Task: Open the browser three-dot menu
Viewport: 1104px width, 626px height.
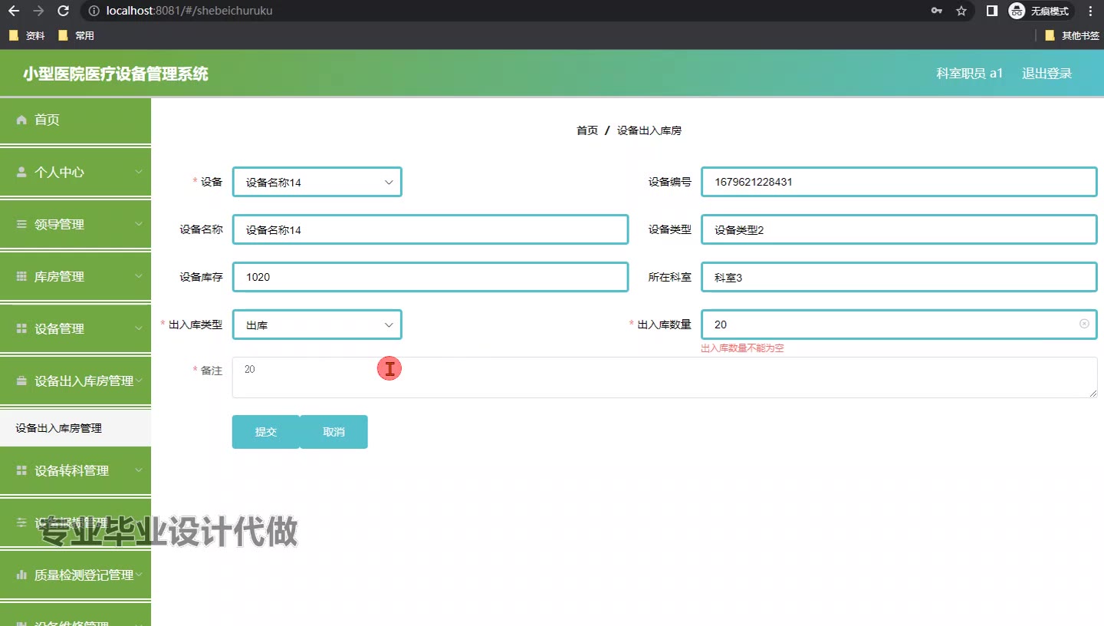Action: [1090, 11]
